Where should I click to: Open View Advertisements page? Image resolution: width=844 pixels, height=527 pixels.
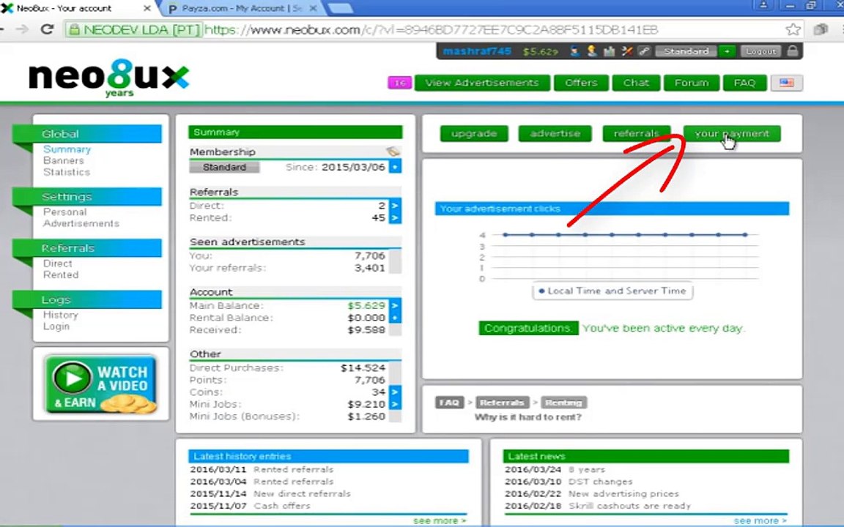[x=482, y=83]
